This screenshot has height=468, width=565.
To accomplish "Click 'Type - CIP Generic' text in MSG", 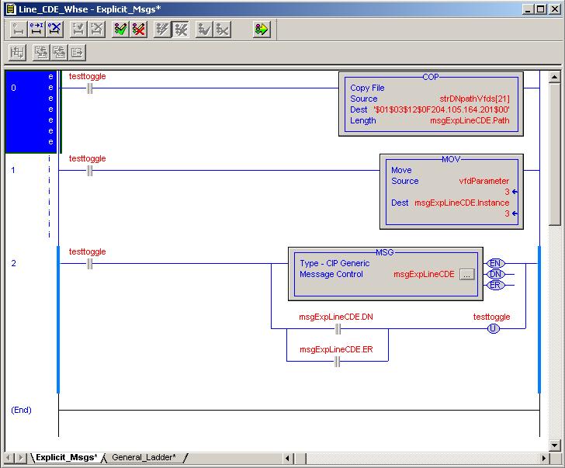I will [x=334, y=263].
